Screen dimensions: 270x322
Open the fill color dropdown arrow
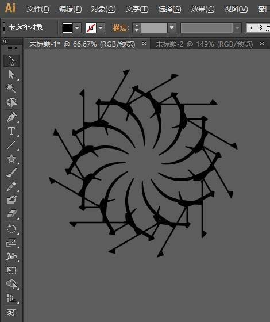coord(77,28)
